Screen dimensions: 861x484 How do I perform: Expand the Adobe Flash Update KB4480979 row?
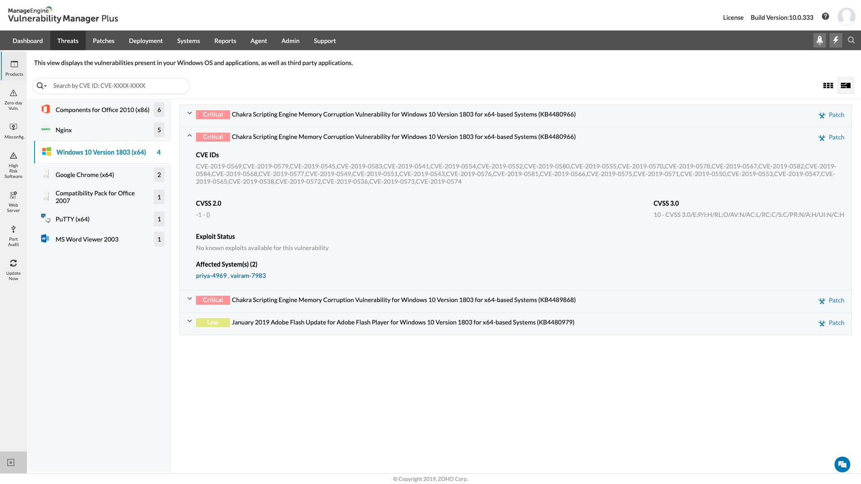tap(190, 321)
